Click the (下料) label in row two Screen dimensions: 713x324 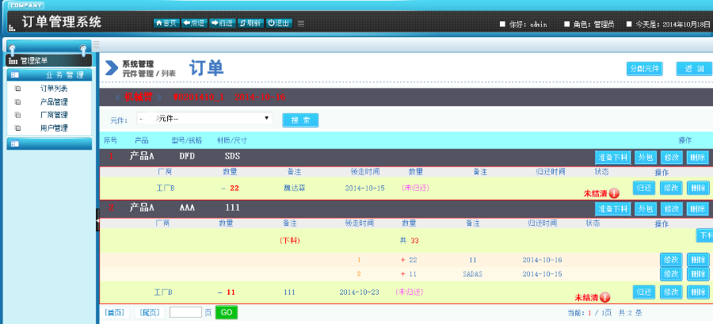tap(290, 240)
